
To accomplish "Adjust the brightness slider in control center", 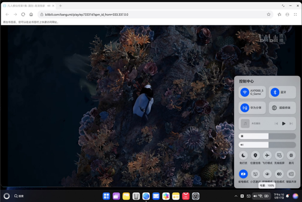I will [267, 136].
